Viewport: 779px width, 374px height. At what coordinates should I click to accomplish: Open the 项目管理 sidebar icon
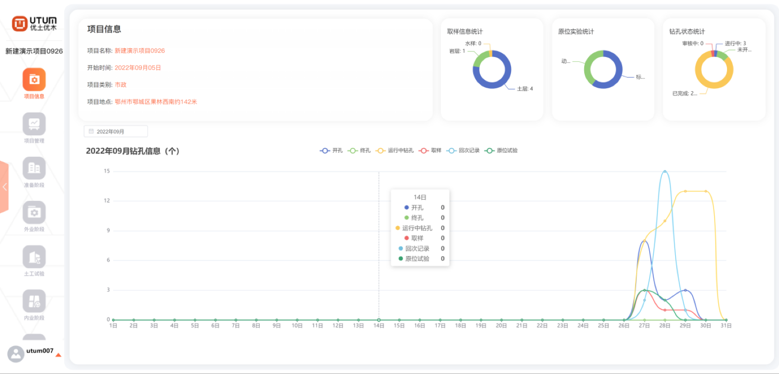[34, 124]
